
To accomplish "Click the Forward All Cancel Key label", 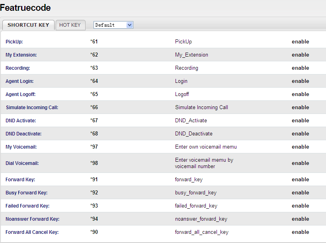I will tap(32, 232).
